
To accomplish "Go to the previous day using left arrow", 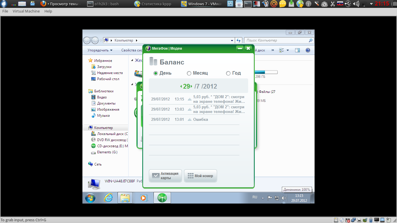I will [x=181, y=86].
